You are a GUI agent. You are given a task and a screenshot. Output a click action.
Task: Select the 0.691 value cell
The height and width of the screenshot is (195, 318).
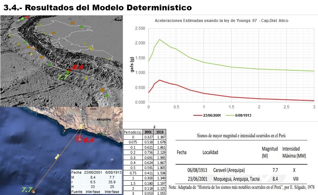point(148,158)
